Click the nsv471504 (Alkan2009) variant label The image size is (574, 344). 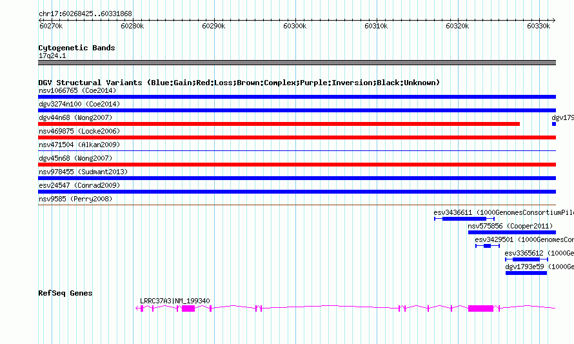[79, 145]
